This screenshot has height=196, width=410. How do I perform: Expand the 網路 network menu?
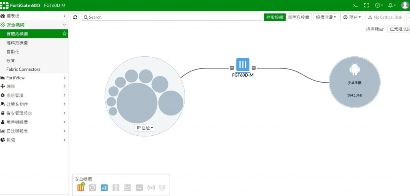point(34,86)
